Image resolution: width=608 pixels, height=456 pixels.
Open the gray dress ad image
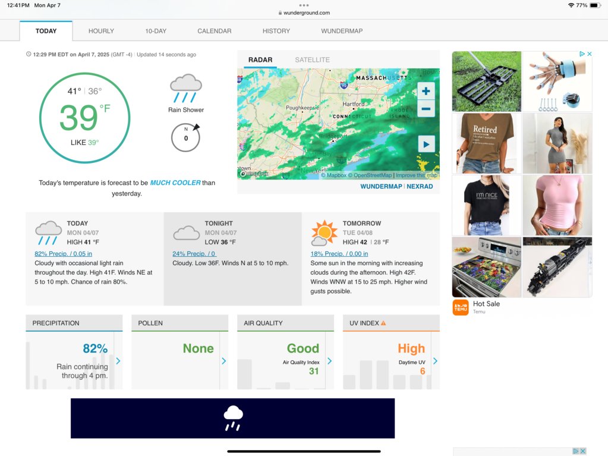tap(557, 143)
